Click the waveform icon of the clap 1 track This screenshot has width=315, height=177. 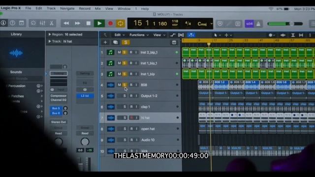click(111, 107)
